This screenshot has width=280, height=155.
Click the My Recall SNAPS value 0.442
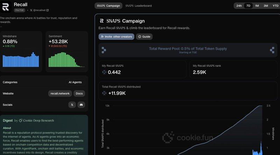114,72
